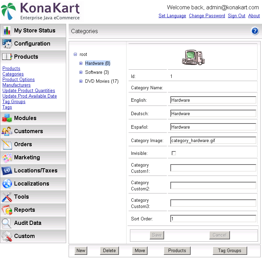Open the Custom menu section
The image size is (262, 259).
33,236
